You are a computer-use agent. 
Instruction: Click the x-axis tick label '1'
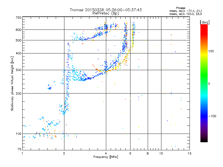coord(22,153)
